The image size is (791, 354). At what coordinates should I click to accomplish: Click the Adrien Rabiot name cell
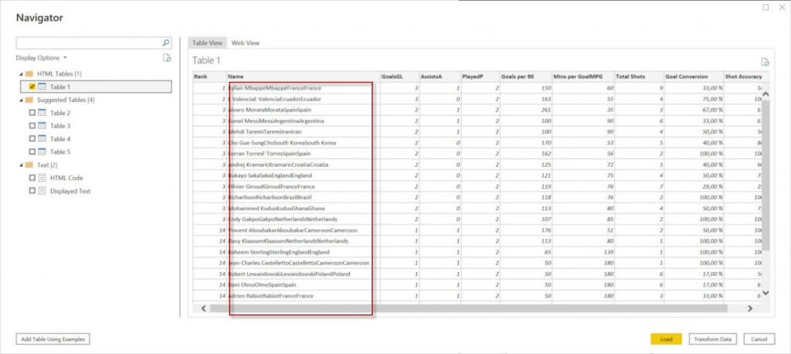[303, 296]
